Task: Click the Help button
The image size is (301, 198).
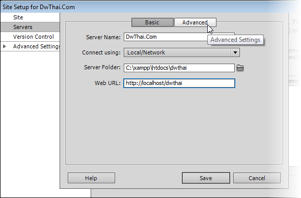Action: [x=91, y=178]
